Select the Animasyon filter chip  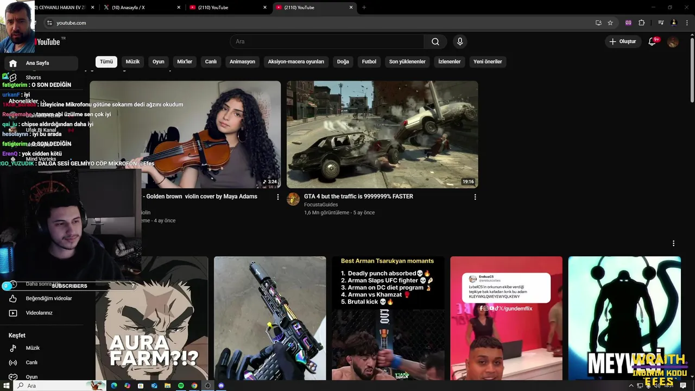(242, 62)
